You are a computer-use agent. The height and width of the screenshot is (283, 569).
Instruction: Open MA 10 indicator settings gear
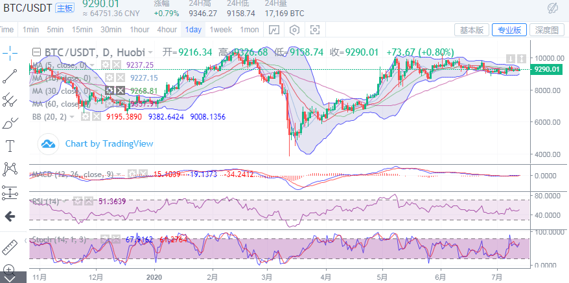[x=110, y=78]
